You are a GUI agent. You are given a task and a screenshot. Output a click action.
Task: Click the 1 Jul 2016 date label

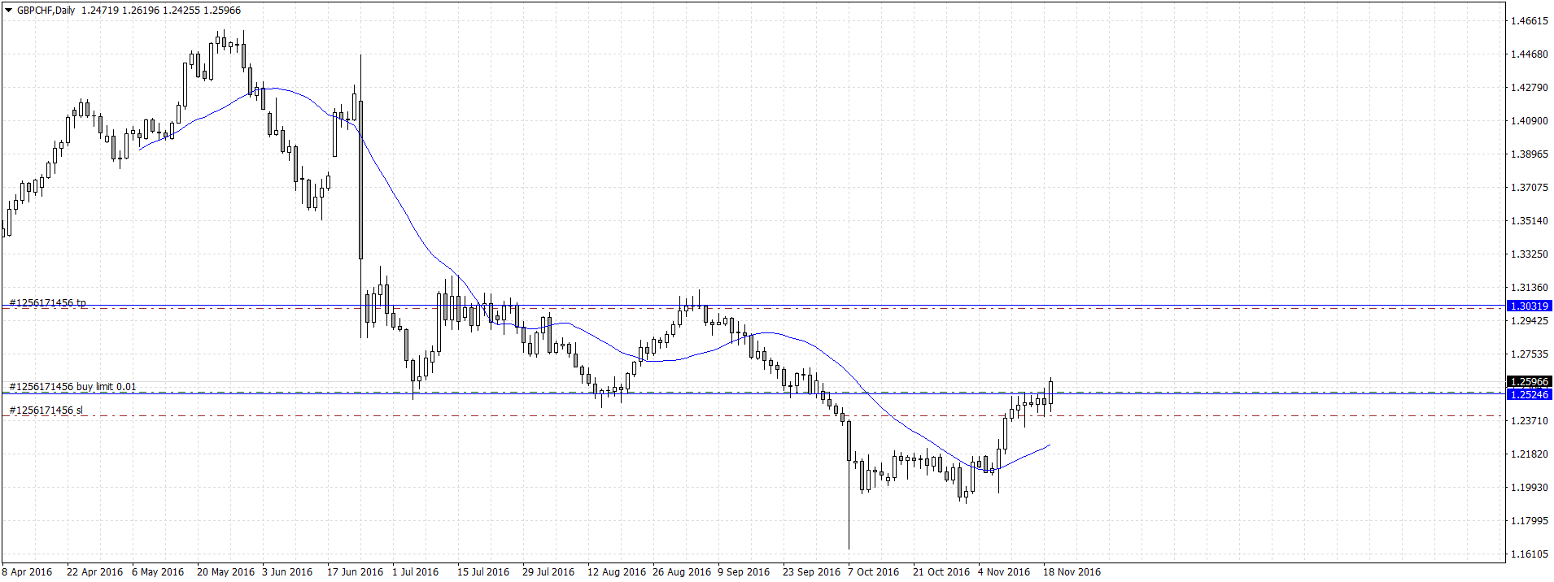pos(415,572)
